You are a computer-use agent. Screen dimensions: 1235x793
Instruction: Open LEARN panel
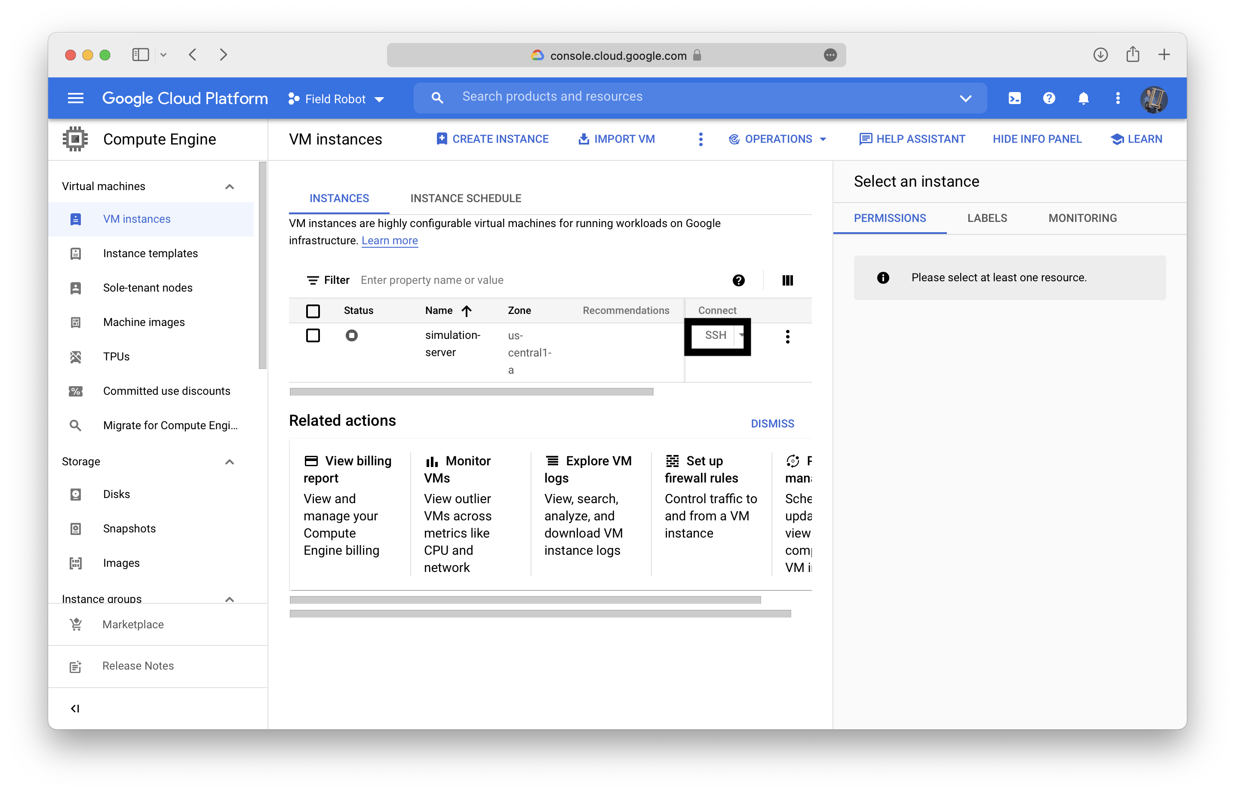coord(1136,139)
